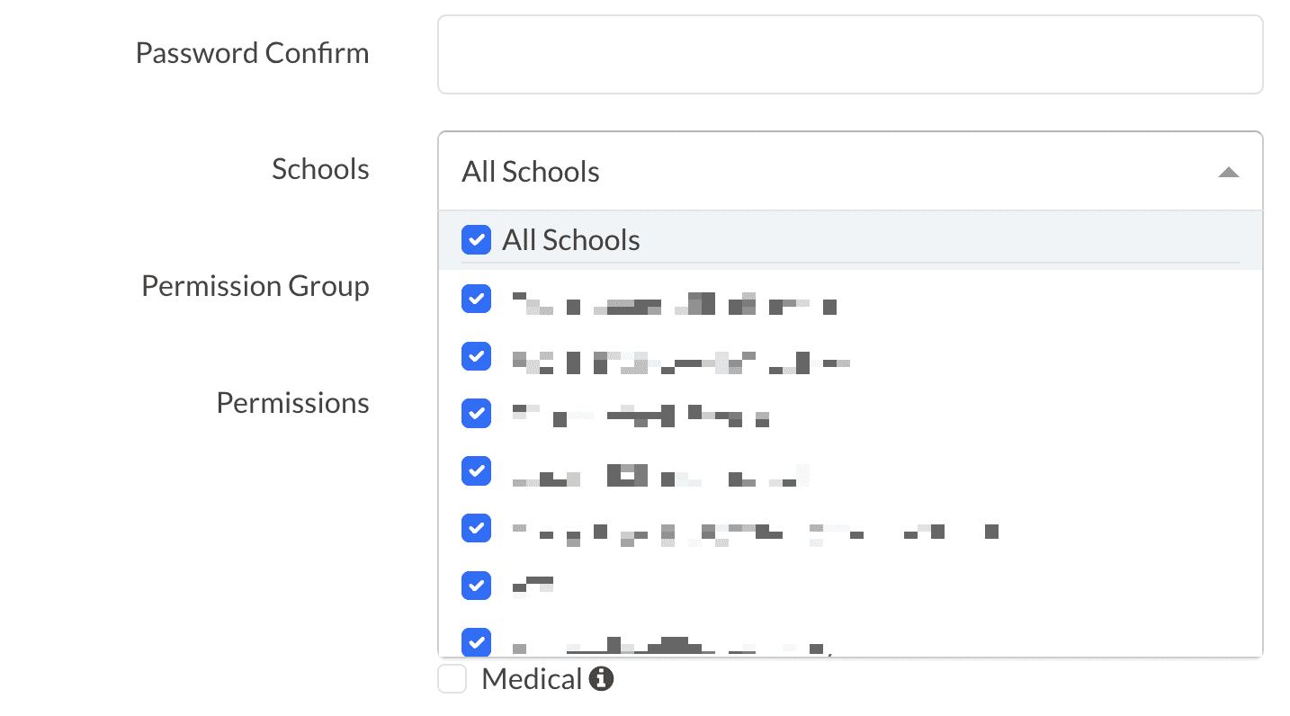Click the Password Confirm input field
The height and width of the screenshot is (716, 1290).
pyautogui.click(x=849, y=55)
